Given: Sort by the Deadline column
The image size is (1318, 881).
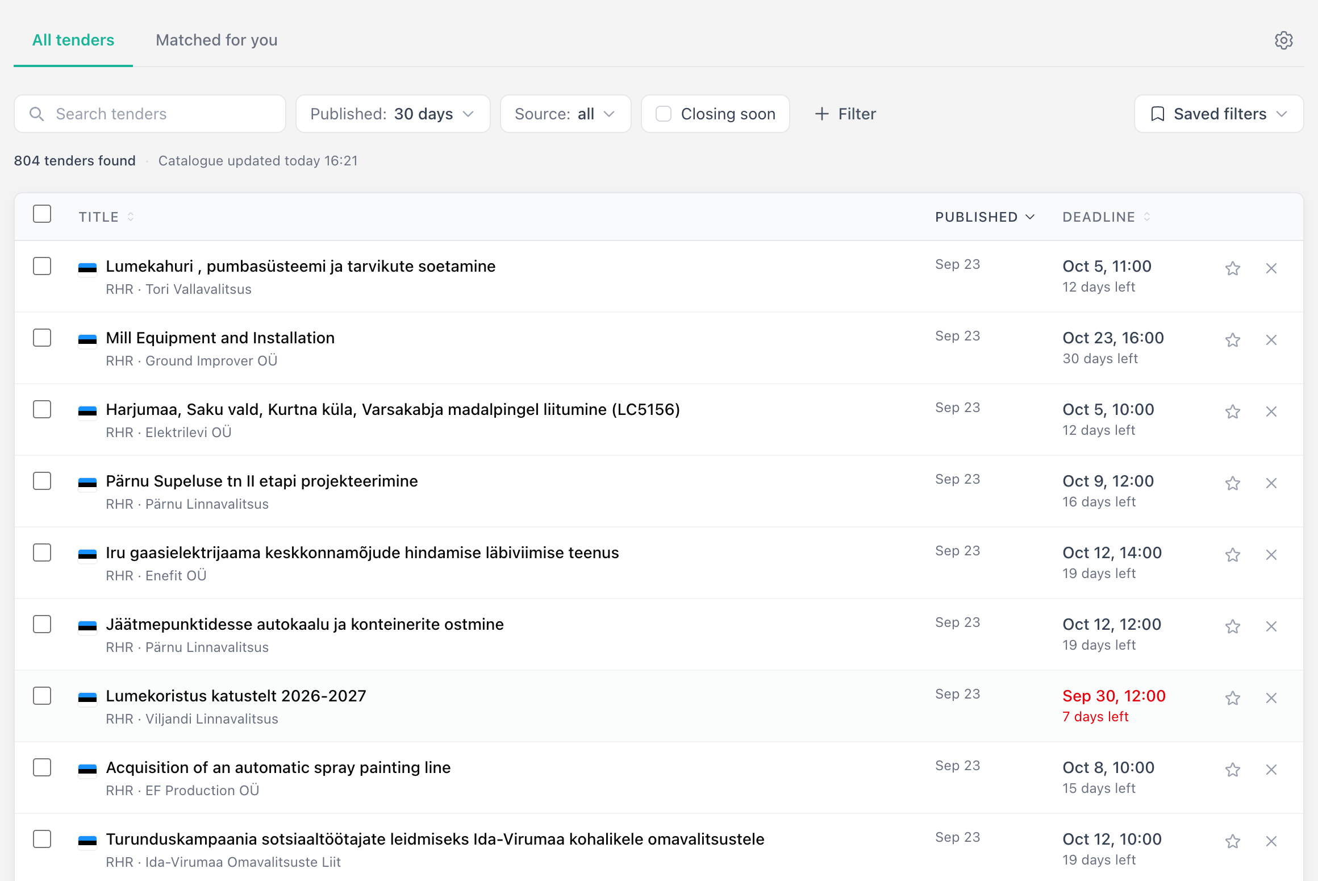Looking at the screenshot, I should click(1106, 217).
